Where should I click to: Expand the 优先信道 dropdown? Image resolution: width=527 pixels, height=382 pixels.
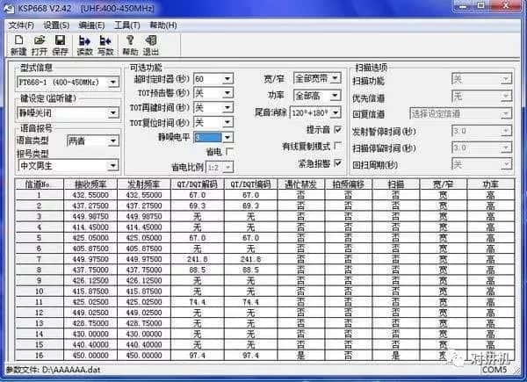point(505,97)
